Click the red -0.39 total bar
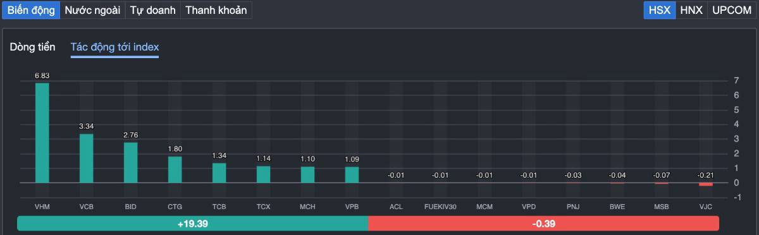 [544, 224]
